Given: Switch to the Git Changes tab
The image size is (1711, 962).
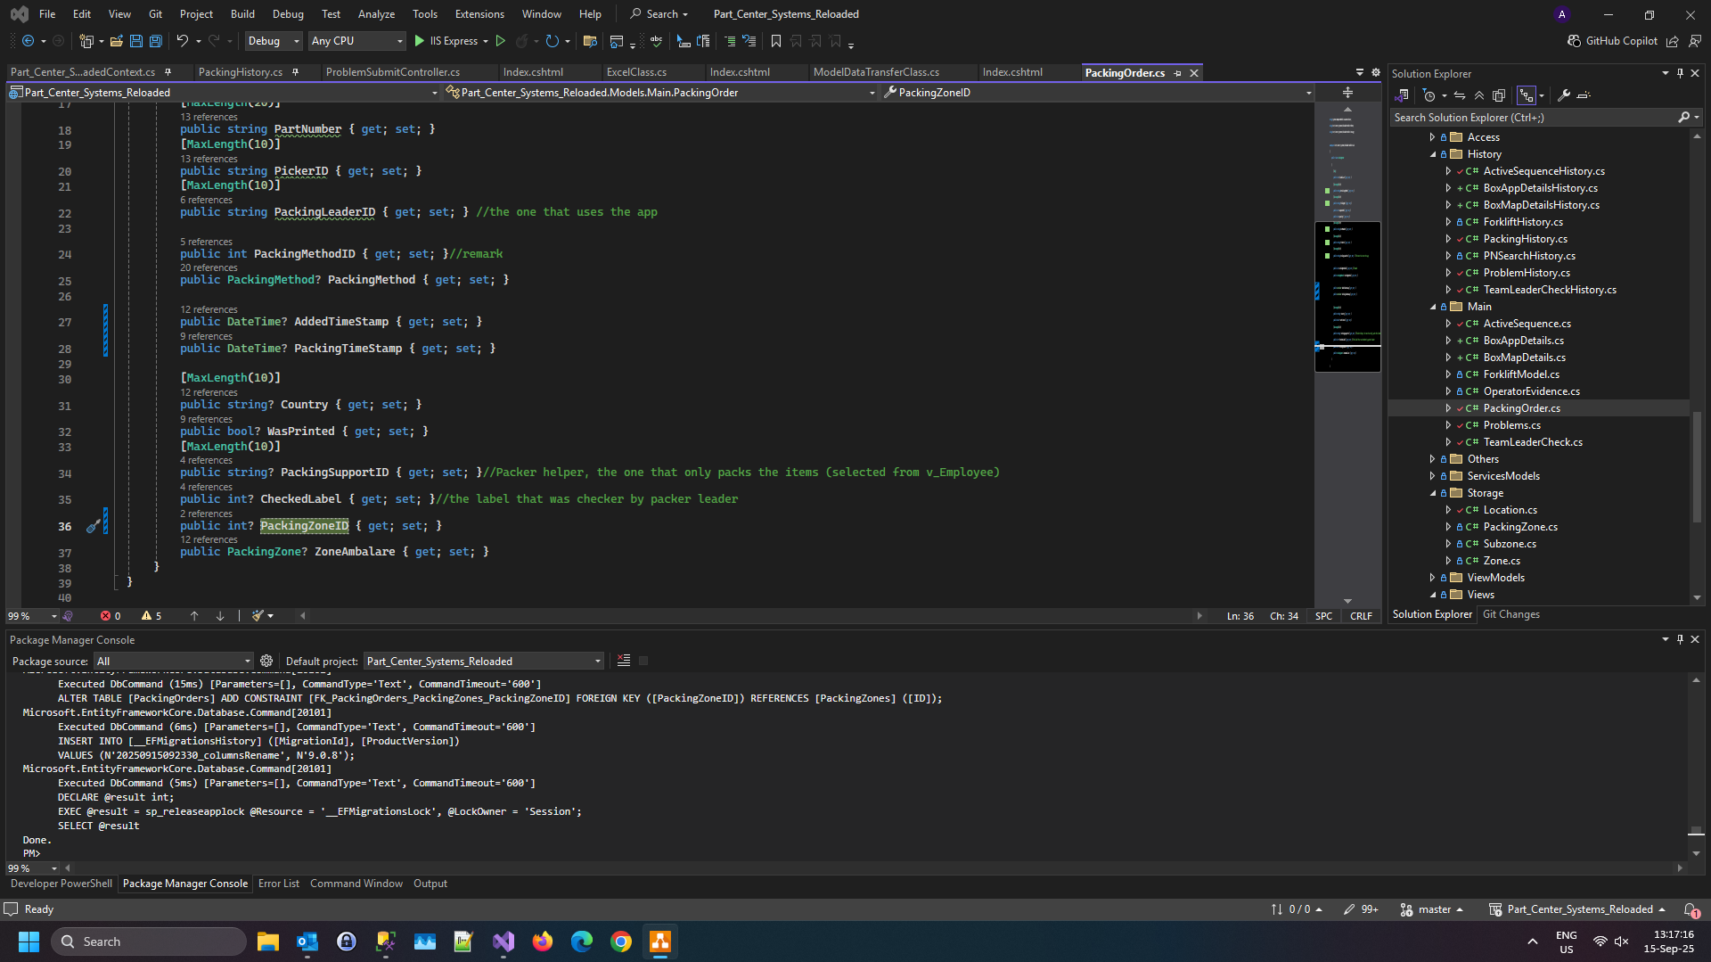Looking at the screenshot, I should coord(1510,614).
